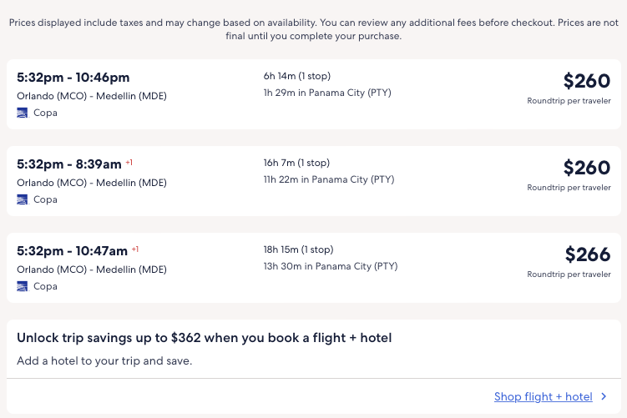Click the 11h 22m Panama City layover
The height and width of the screenshot is (418, 627).
(329, 179)
